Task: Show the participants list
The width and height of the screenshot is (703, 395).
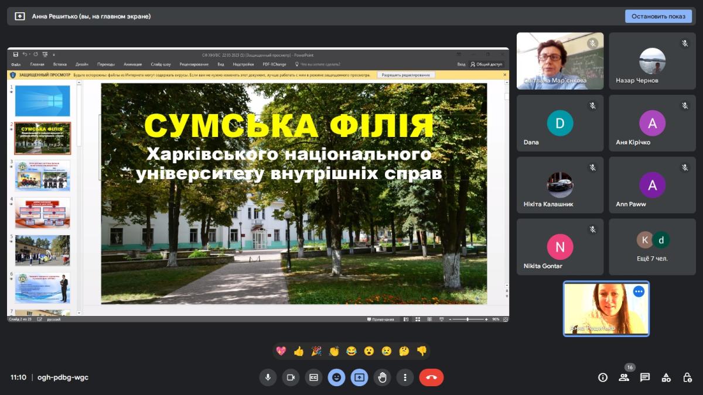Action: [x=624, y=377]
